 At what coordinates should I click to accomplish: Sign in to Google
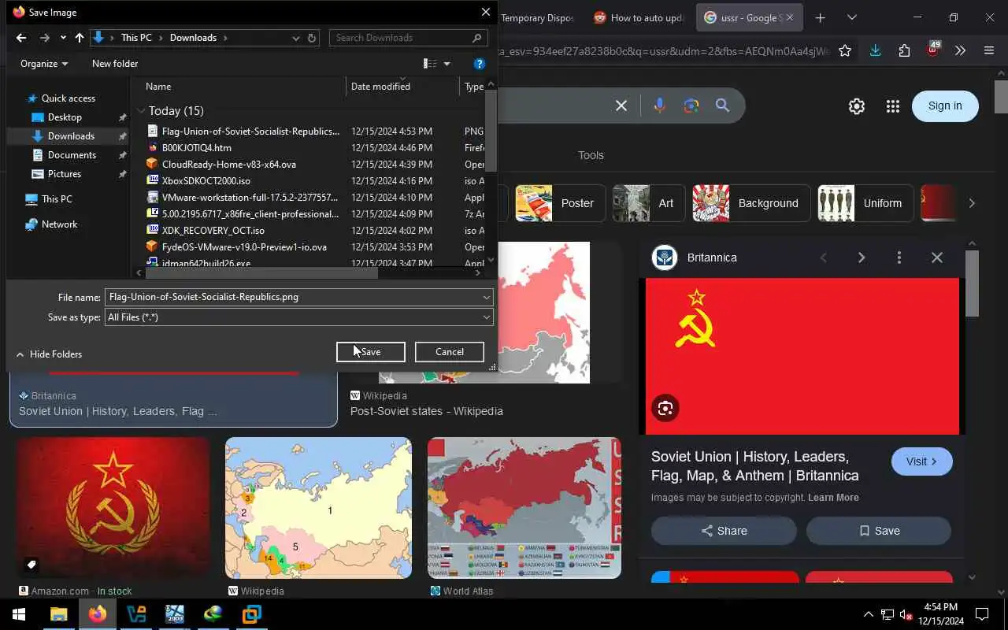click(945, 106)
